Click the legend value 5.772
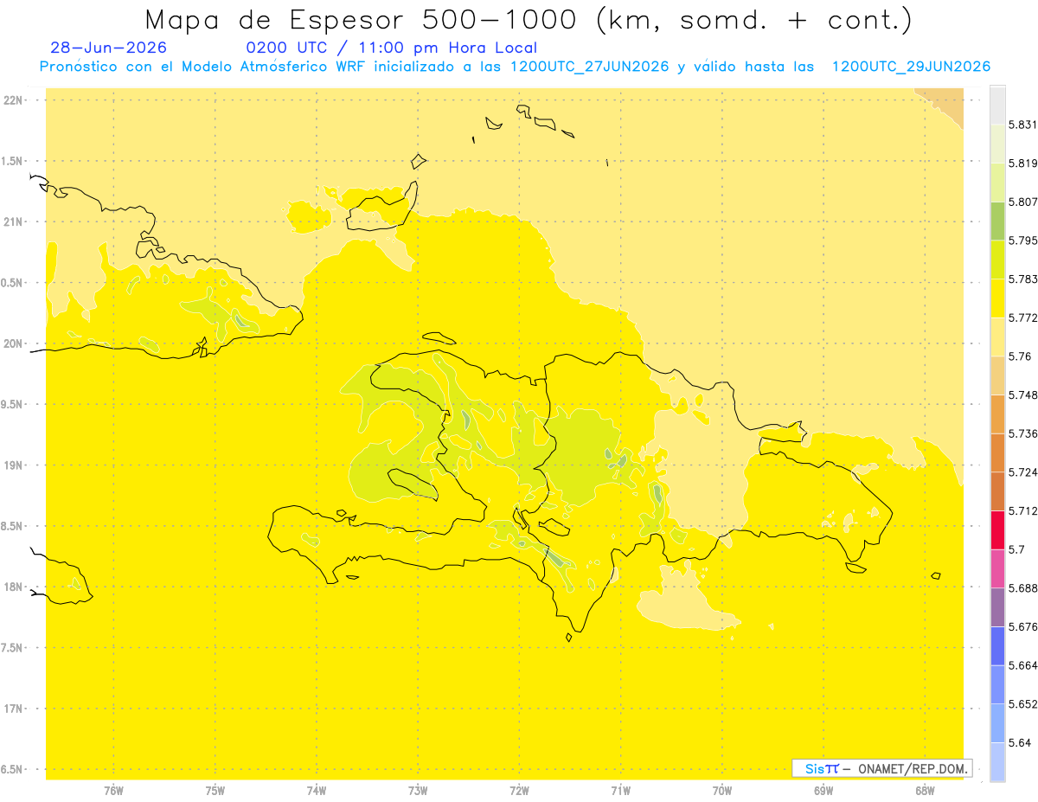Screen dimensions: 1038x802 coord(1022,318)
